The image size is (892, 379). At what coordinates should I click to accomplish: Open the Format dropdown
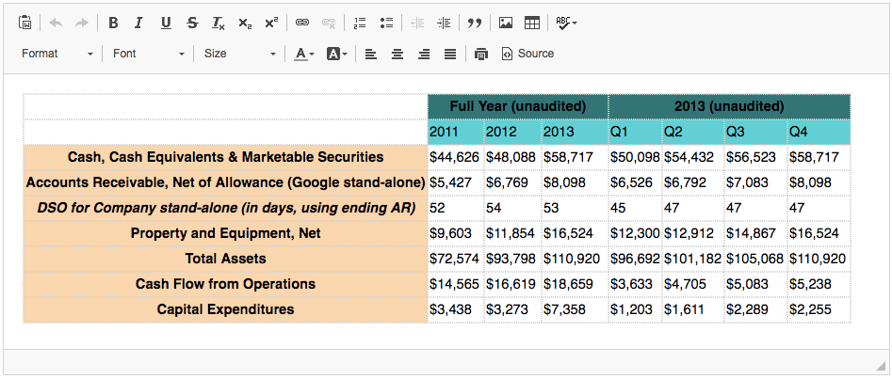[57, 54]
